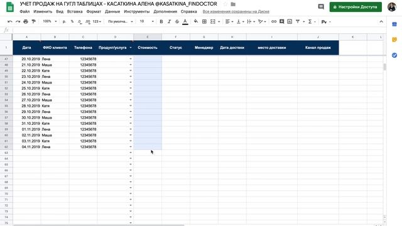Open Tasks in the side panel

(x=394, y=55)
